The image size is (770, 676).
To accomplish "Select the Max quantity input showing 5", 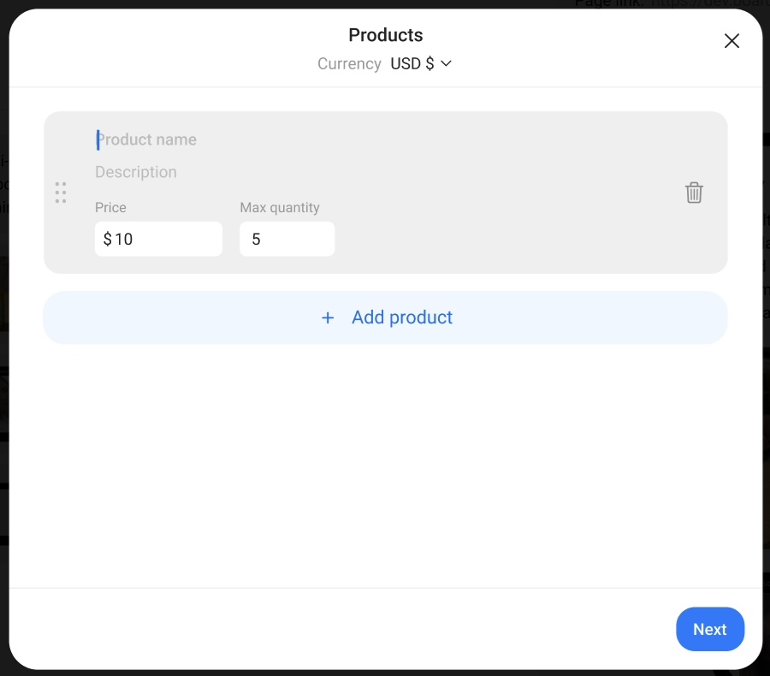I will click(x=287, y=239).
